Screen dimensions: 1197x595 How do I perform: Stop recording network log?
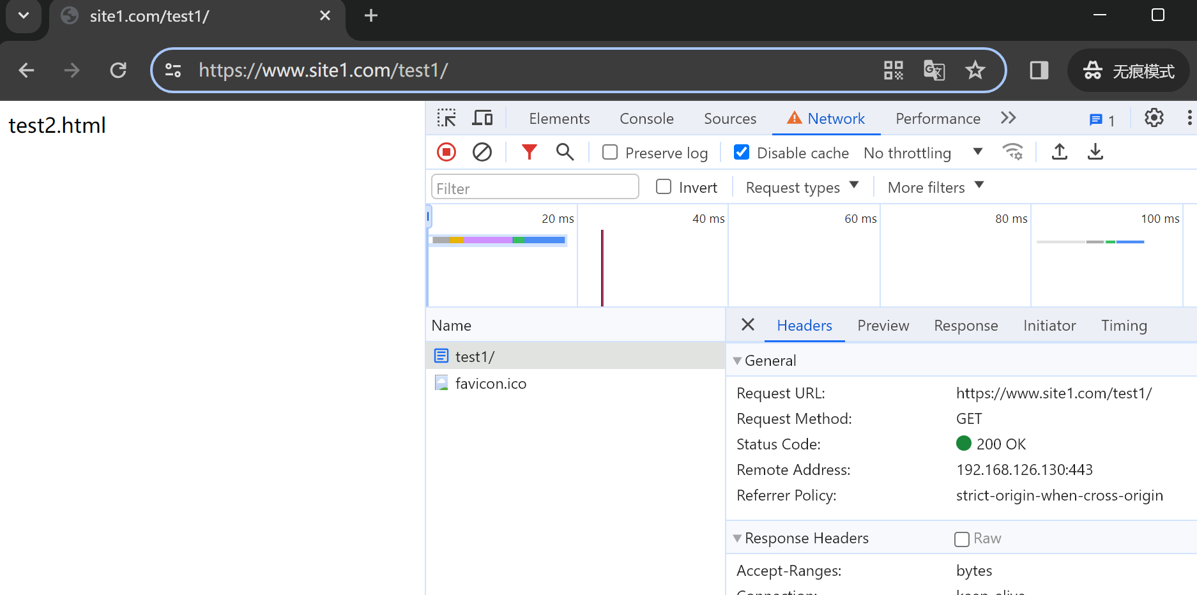click(x=446, y=152)
